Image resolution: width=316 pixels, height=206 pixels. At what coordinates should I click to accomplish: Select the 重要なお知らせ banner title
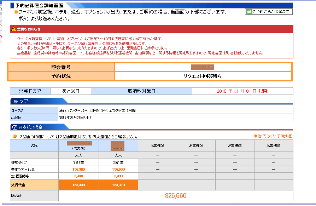pyautogui.click(x=29, y=29)
